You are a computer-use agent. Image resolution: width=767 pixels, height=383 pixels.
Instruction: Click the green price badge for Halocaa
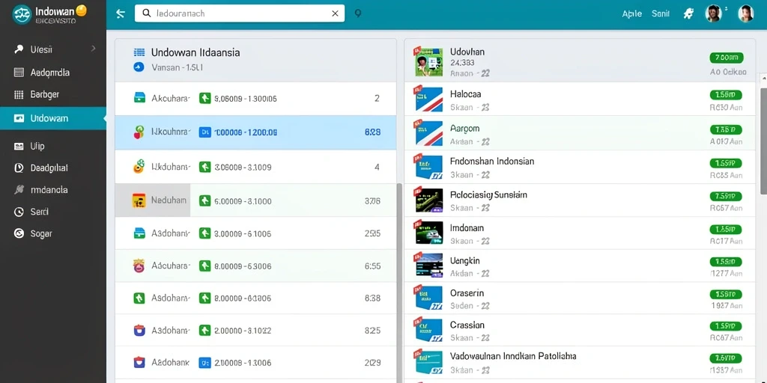(x=726, y=95)
